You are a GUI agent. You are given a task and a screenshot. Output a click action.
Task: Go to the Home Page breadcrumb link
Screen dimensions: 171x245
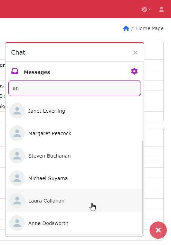[150, 28]
